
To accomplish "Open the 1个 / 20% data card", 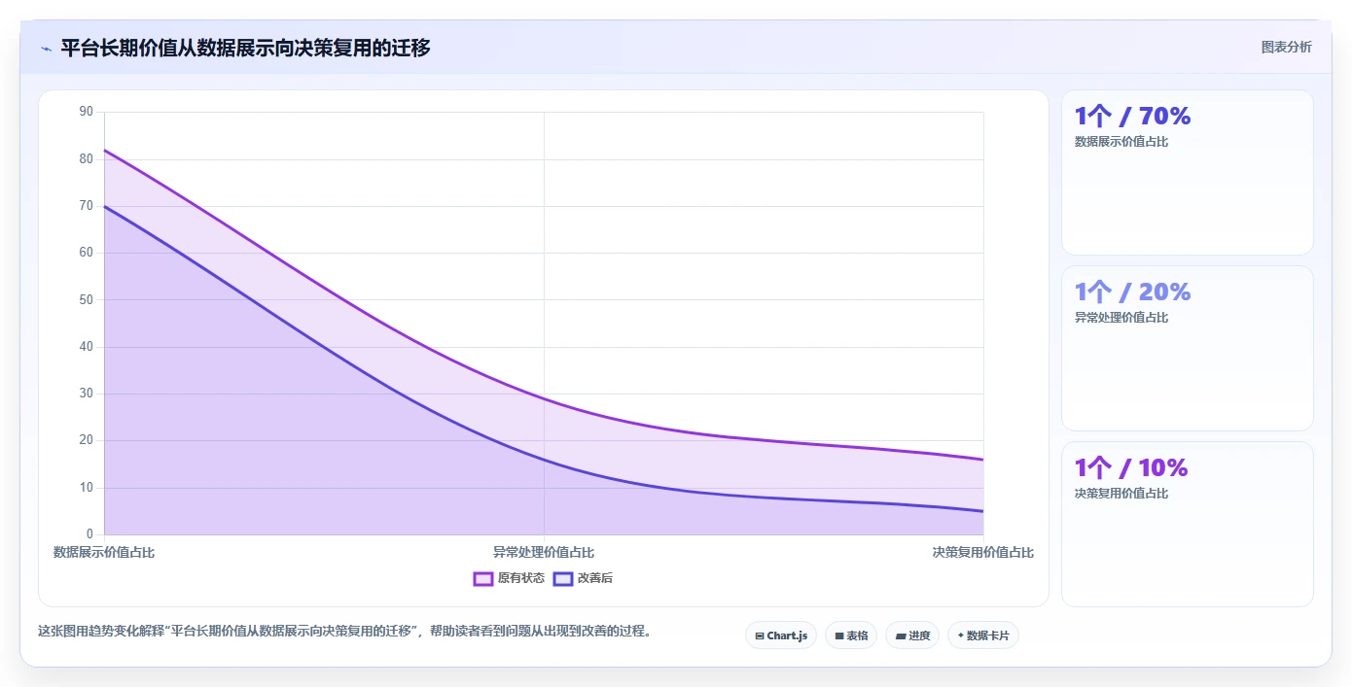I will tap(1187, 348).
